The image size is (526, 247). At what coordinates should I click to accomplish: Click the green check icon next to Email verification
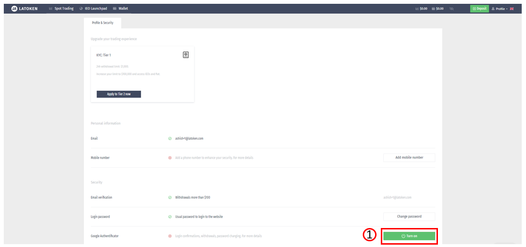(x=170, y=198)
